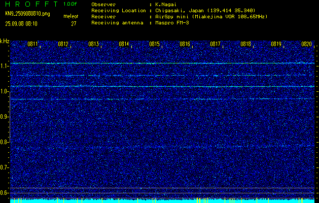Click the kHz axis unit label
This screenshot has width=319, height=203.
(5, 41)
